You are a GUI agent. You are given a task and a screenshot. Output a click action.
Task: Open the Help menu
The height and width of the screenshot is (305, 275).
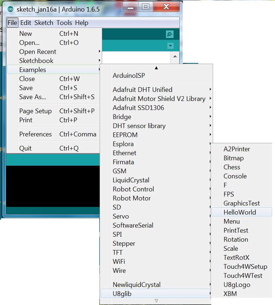pyautogui.click(x=82, y=22)
